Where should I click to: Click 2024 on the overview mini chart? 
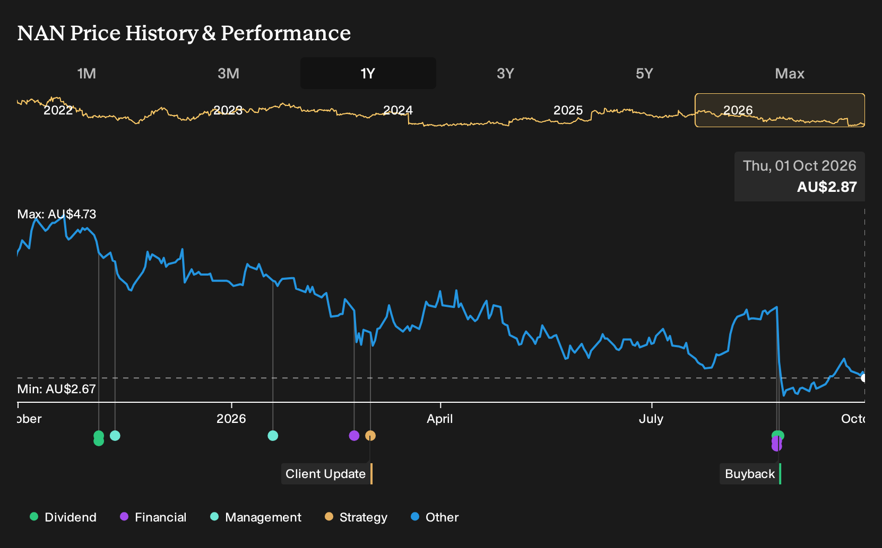pos(398,110)
